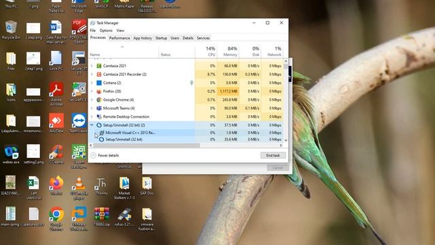This screenshot has width=435, height=245.
Task: Expand the Google Chrome (4) process group
Action: 92,100
